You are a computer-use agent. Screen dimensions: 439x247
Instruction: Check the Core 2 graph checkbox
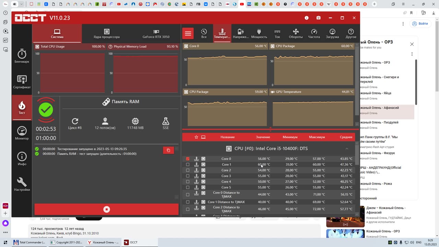[x=188, y=170]
